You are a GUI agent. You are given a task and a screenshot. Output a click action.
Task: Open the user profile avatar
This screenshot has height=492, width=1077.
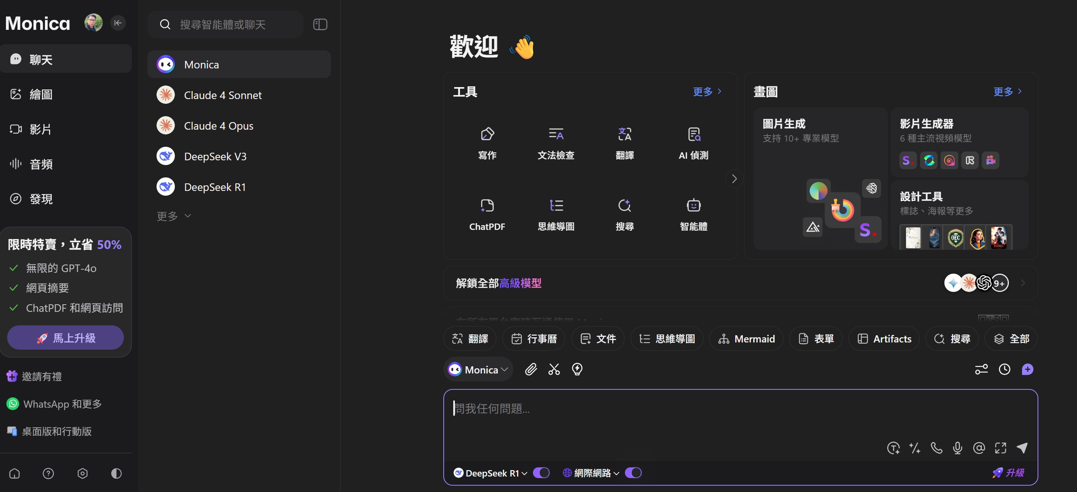[93, 23]
